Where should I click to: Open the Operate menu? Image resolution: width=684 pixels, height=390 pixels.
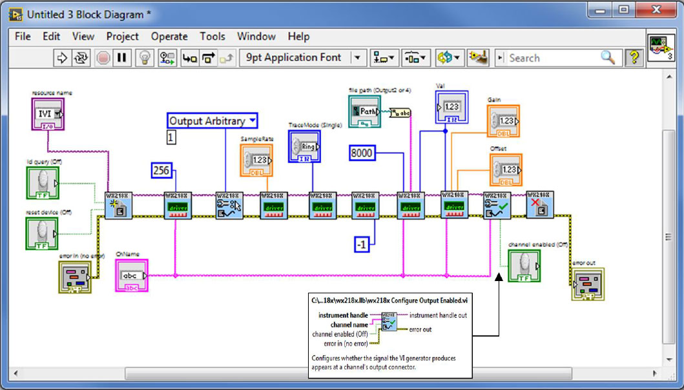click(169, 37)
